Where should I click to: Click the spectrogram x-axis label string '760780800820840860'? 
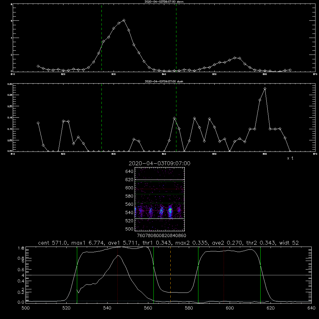161,236
